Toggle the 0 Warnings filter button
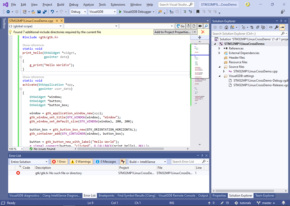 point(81,162)
